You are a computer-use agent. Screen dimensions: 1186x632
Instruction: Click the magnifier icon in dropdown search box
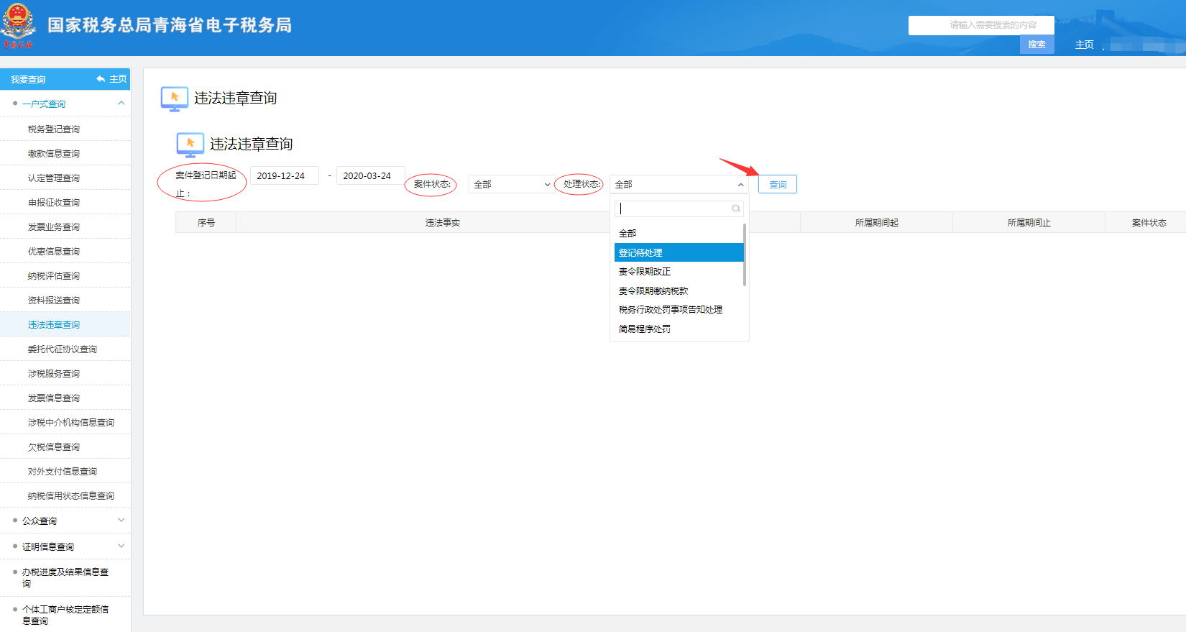click(x=735, y=209)
